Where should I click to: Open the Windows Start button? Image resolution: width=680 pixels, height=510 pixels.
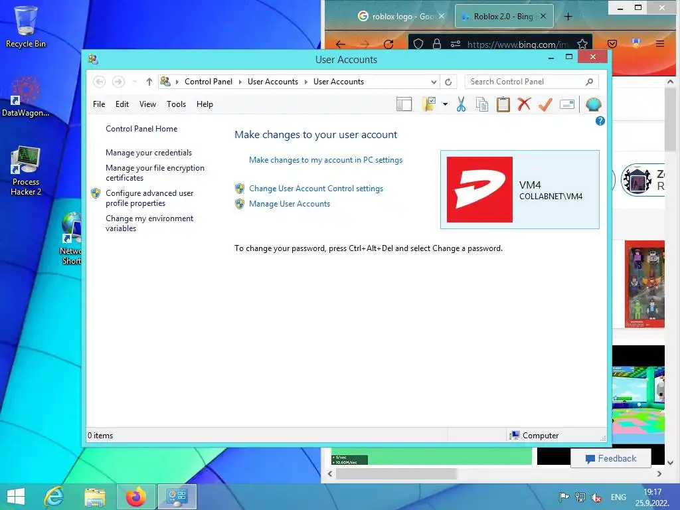click(16, 497)
